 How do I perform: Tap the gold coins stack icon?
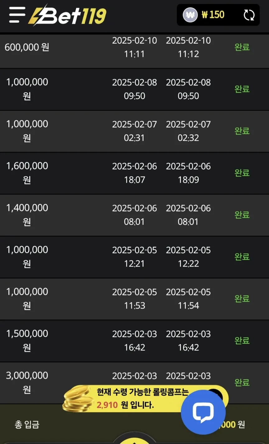click(x=78, y=399)
